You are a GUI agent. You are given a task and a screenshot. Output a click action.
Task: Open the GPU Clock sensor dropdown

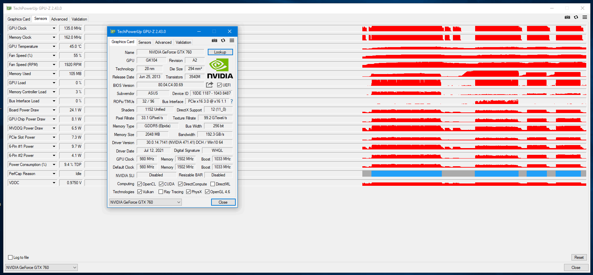coord(54,28)
